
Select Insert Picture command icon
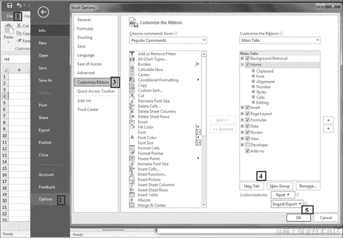coord(132,180)
